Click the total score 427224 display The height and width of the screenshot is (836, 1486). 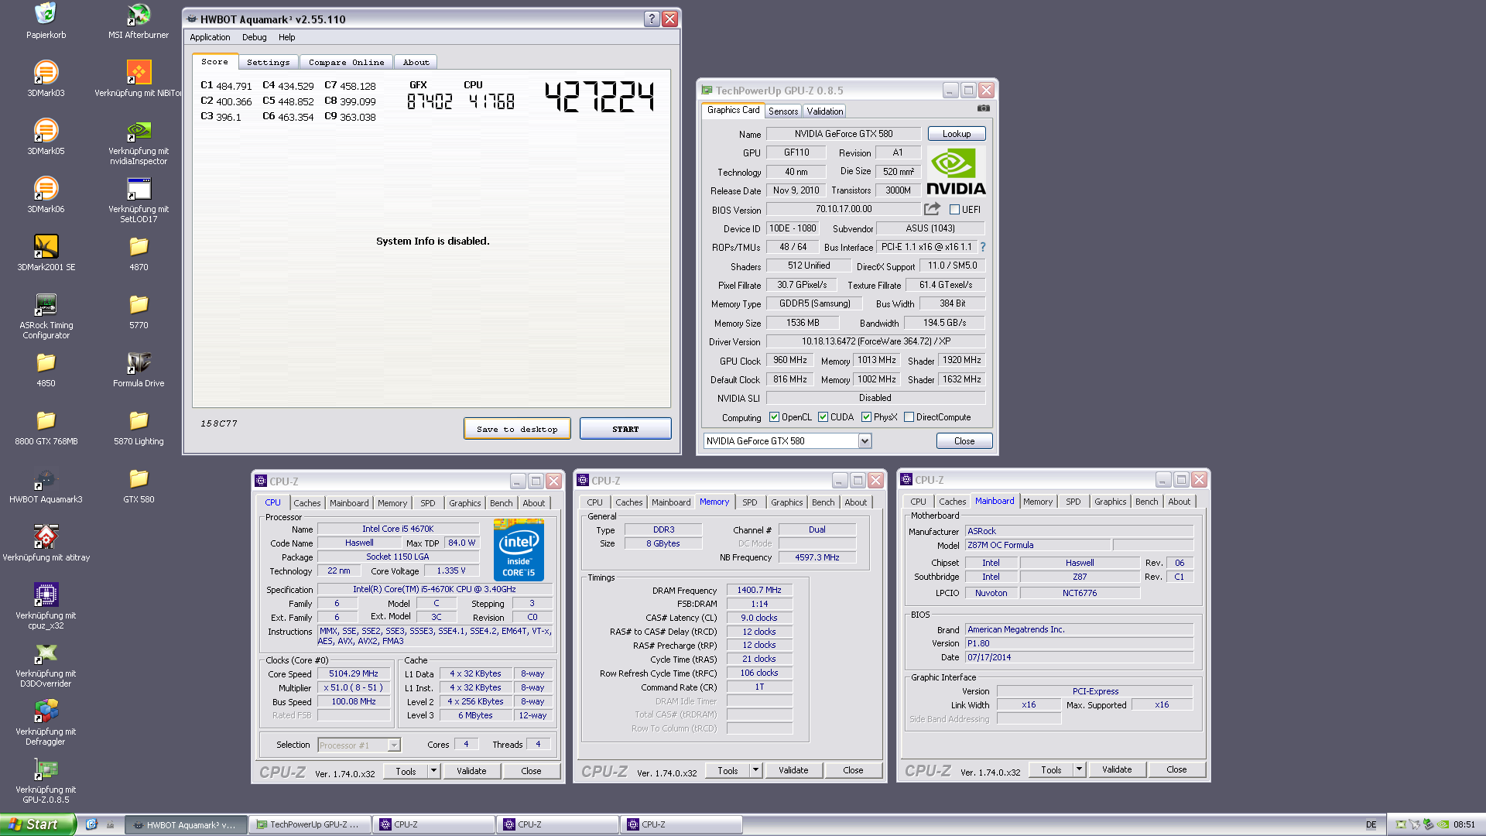600,98
